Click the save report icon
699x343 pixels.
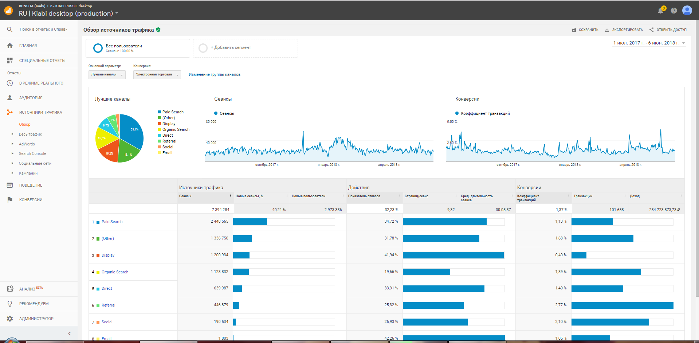point(574,30)
